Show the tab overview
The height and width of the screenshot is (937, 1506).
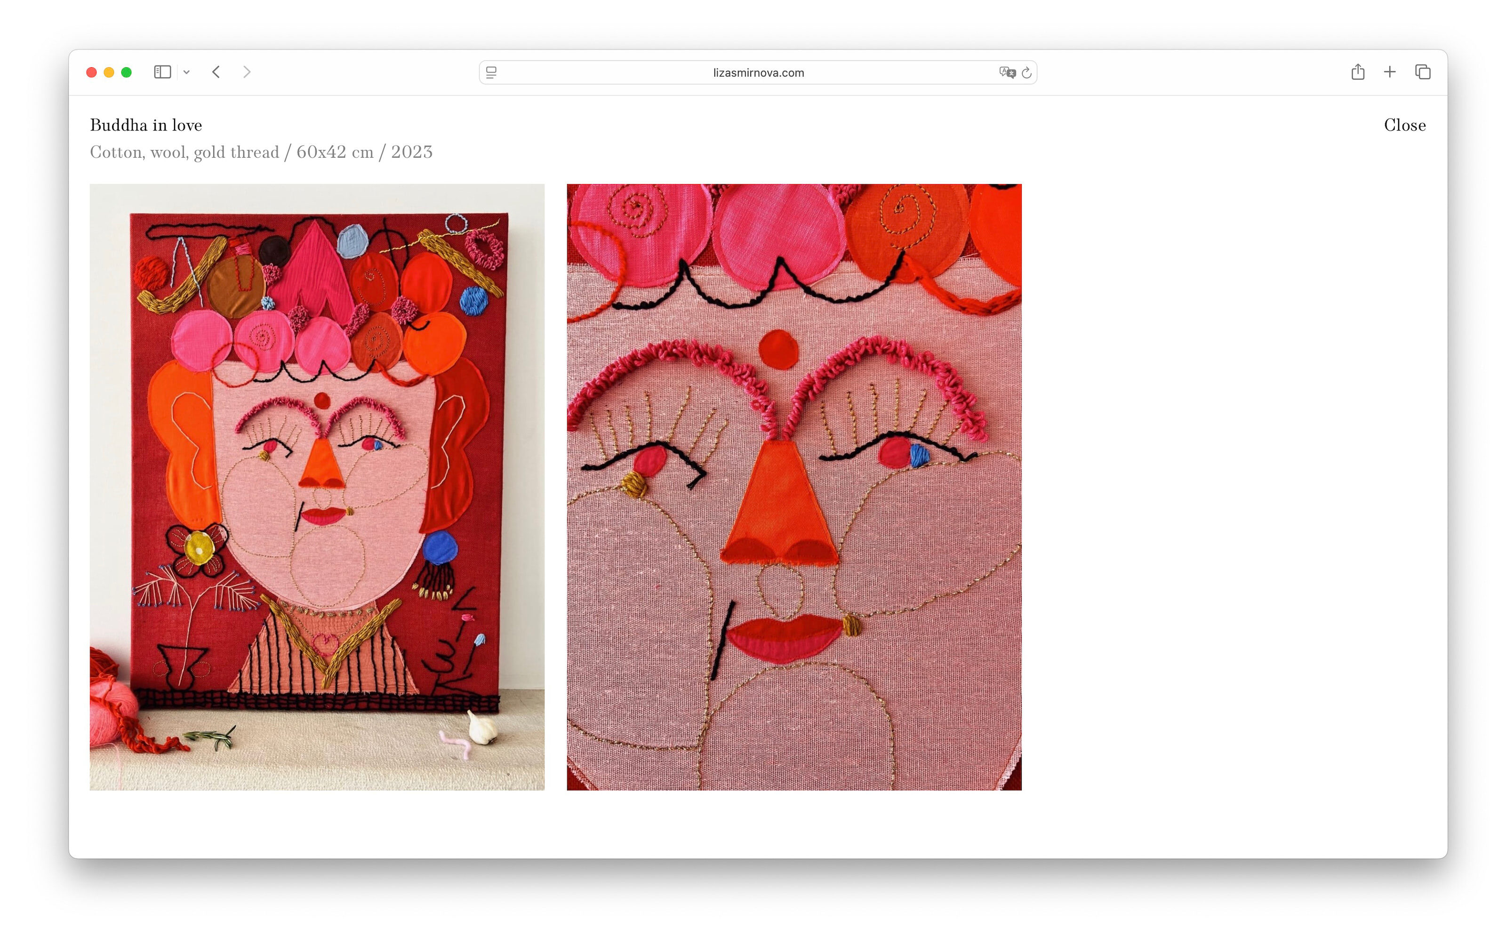[1422, 72]
